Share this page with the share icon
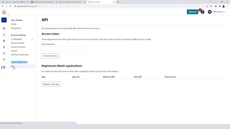This screenshot has height=129, width=230. (207, 6)
